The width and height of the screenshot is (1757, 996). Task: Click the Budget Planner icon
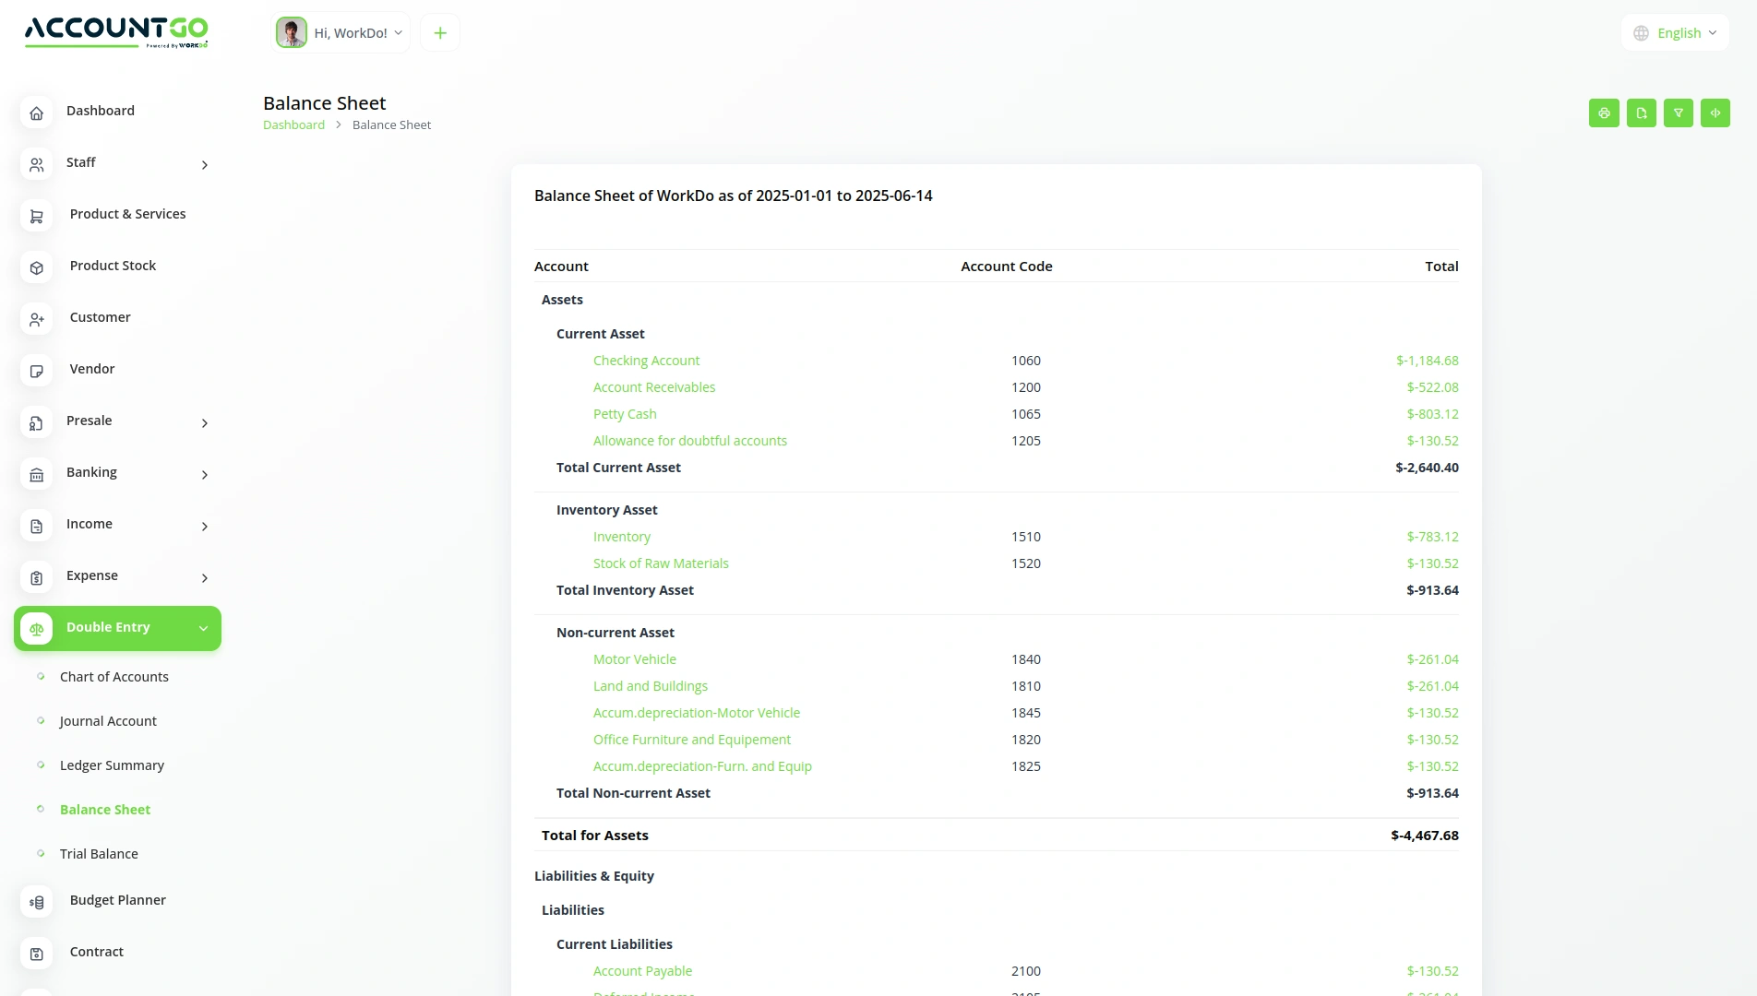[x=37, y=903]
